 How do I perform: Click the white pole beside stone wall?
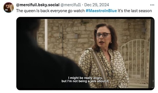(x=46, y=35)
